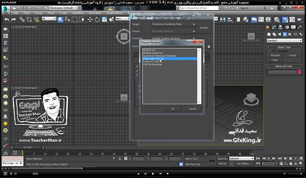Viewport: 306px width, 178px height.
Task: Open the Layer Explorer stack icon
Action: tap(245, 19)
